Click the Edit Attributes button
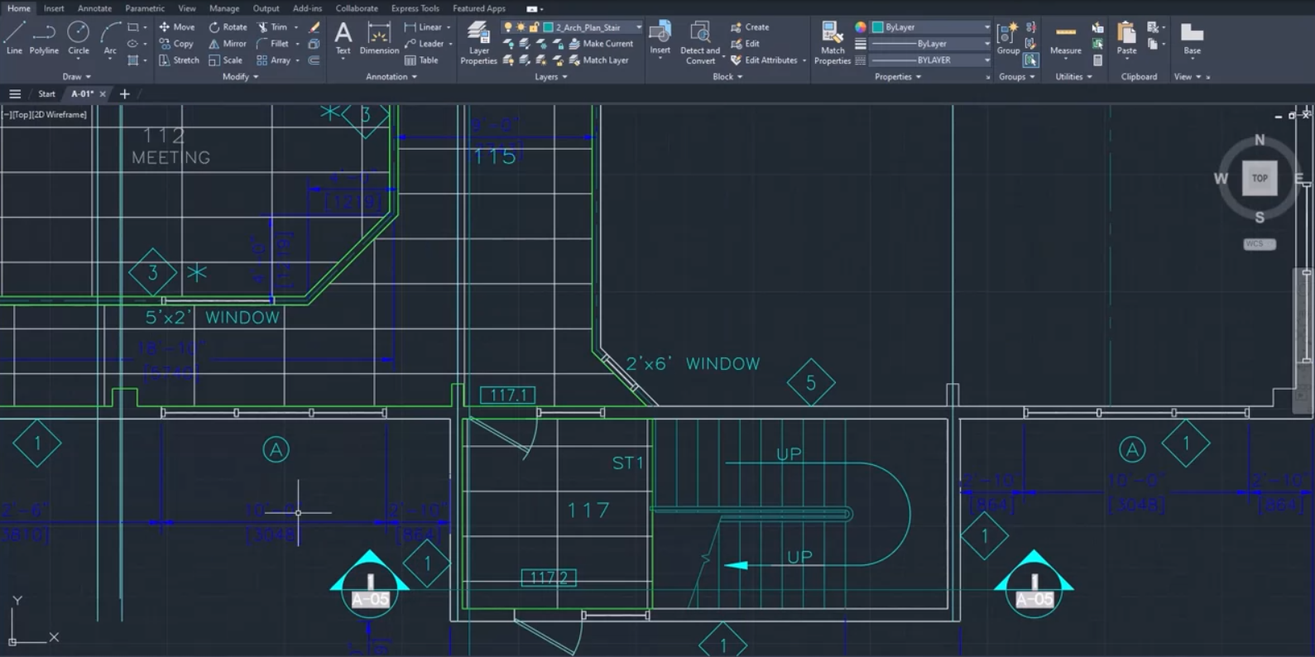Image resolution: width=1315 pixels, height=657 pixels. tap(764, 60)
